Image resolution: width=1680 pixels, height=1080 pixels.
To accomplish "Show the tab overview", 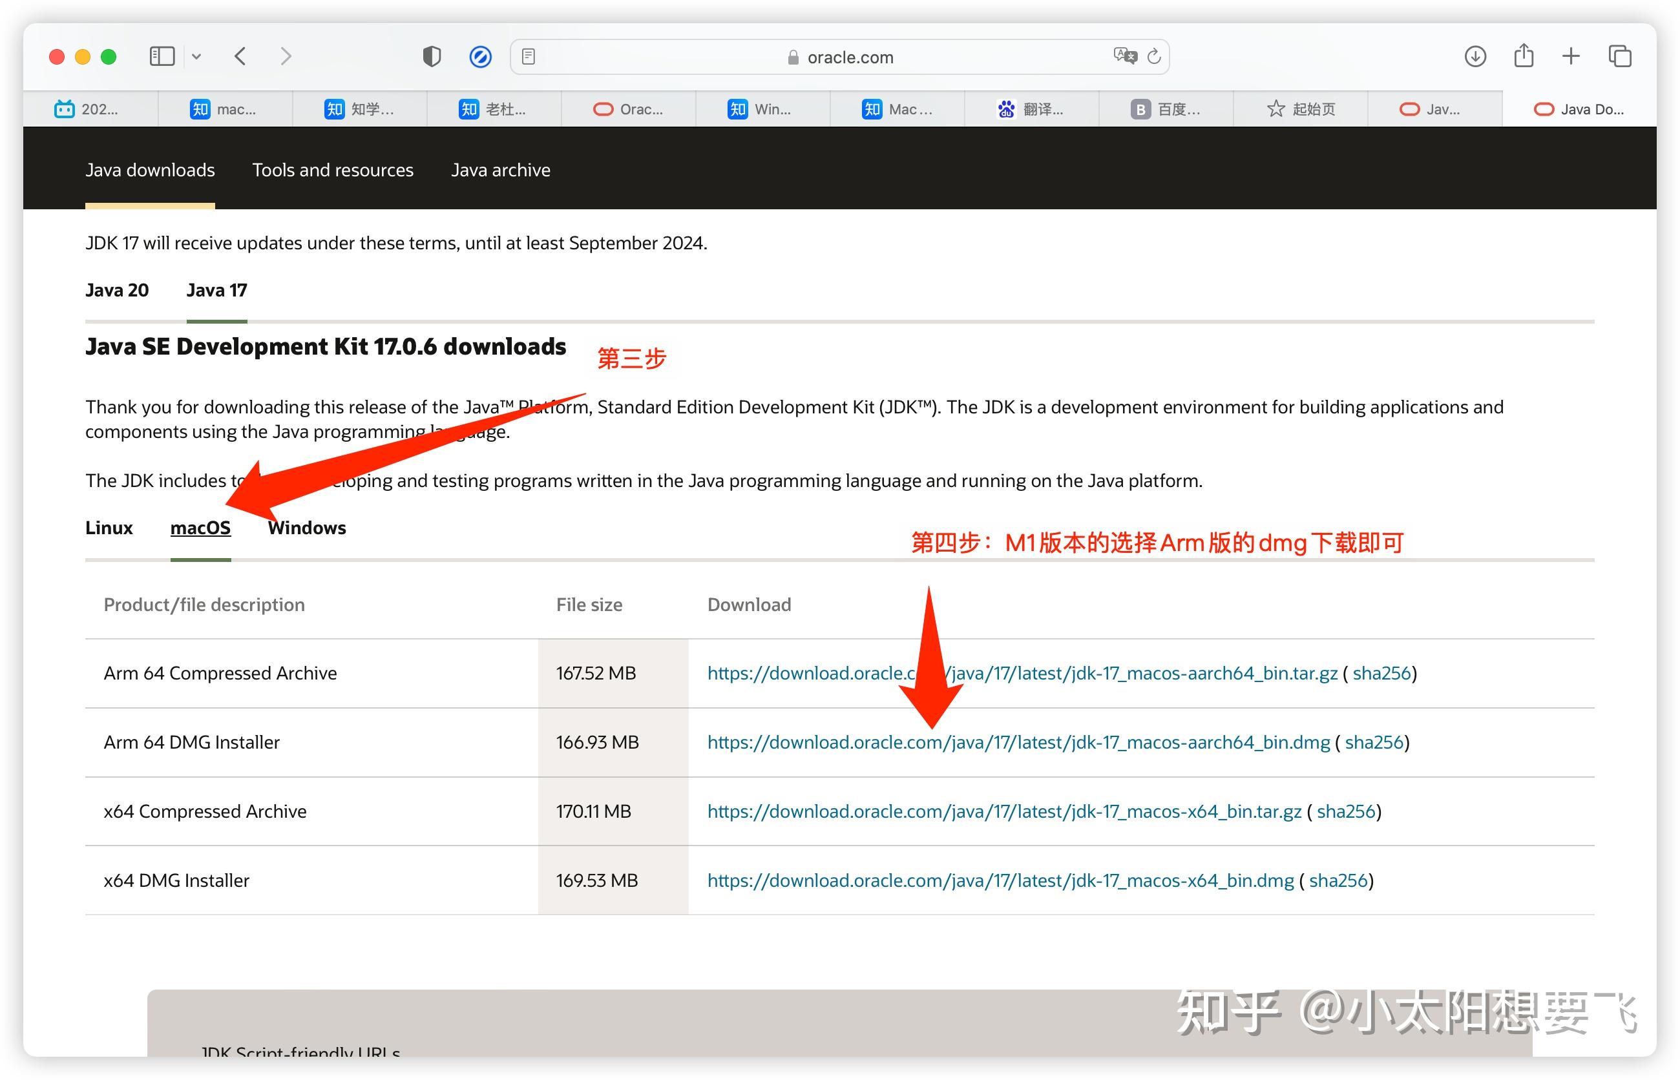I will click(1620, 56).
